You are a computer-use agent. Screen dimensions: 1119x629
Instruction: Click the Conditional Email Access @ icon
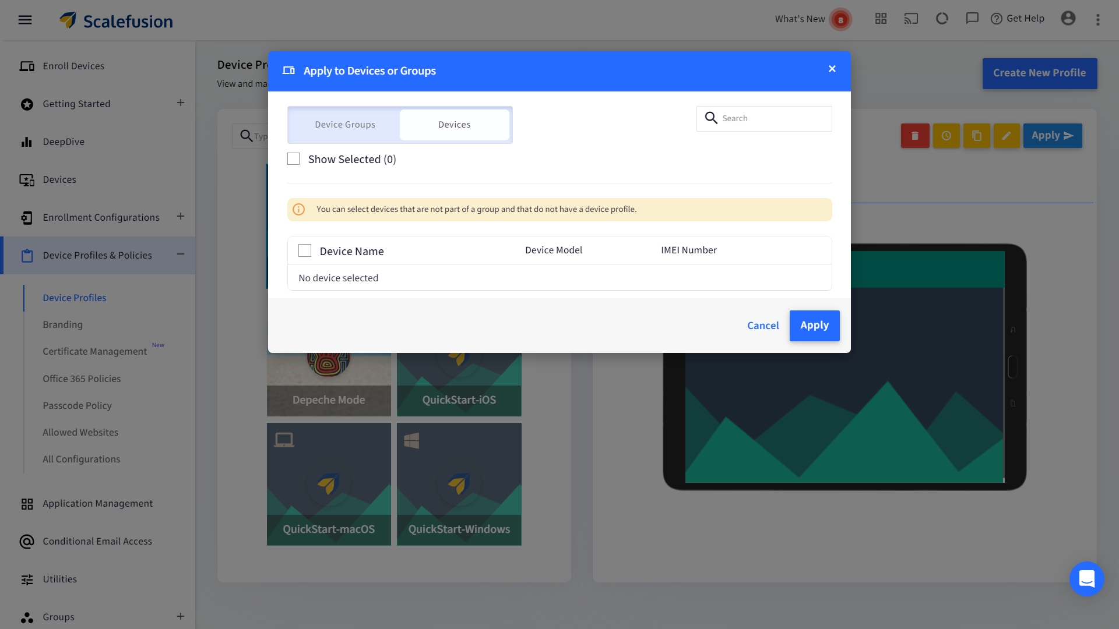[x=27, y=542]
